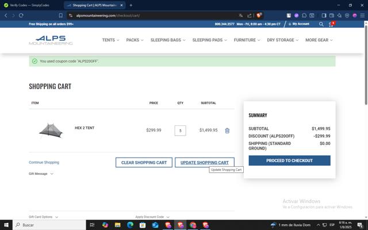Open the Brave Leo AI star icon

tap(339, 16)
